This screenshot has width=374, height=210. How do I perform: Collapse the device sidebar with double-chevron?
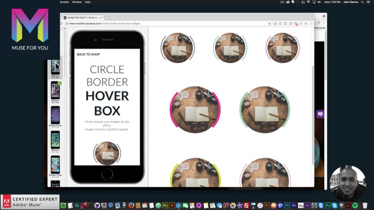pos(64,29)
